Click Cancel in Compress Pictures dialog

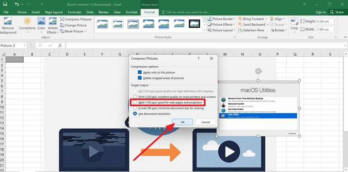pyautogui.click(x=206, y=122)
